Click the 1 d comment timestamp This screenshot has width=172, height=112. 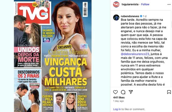145,16
